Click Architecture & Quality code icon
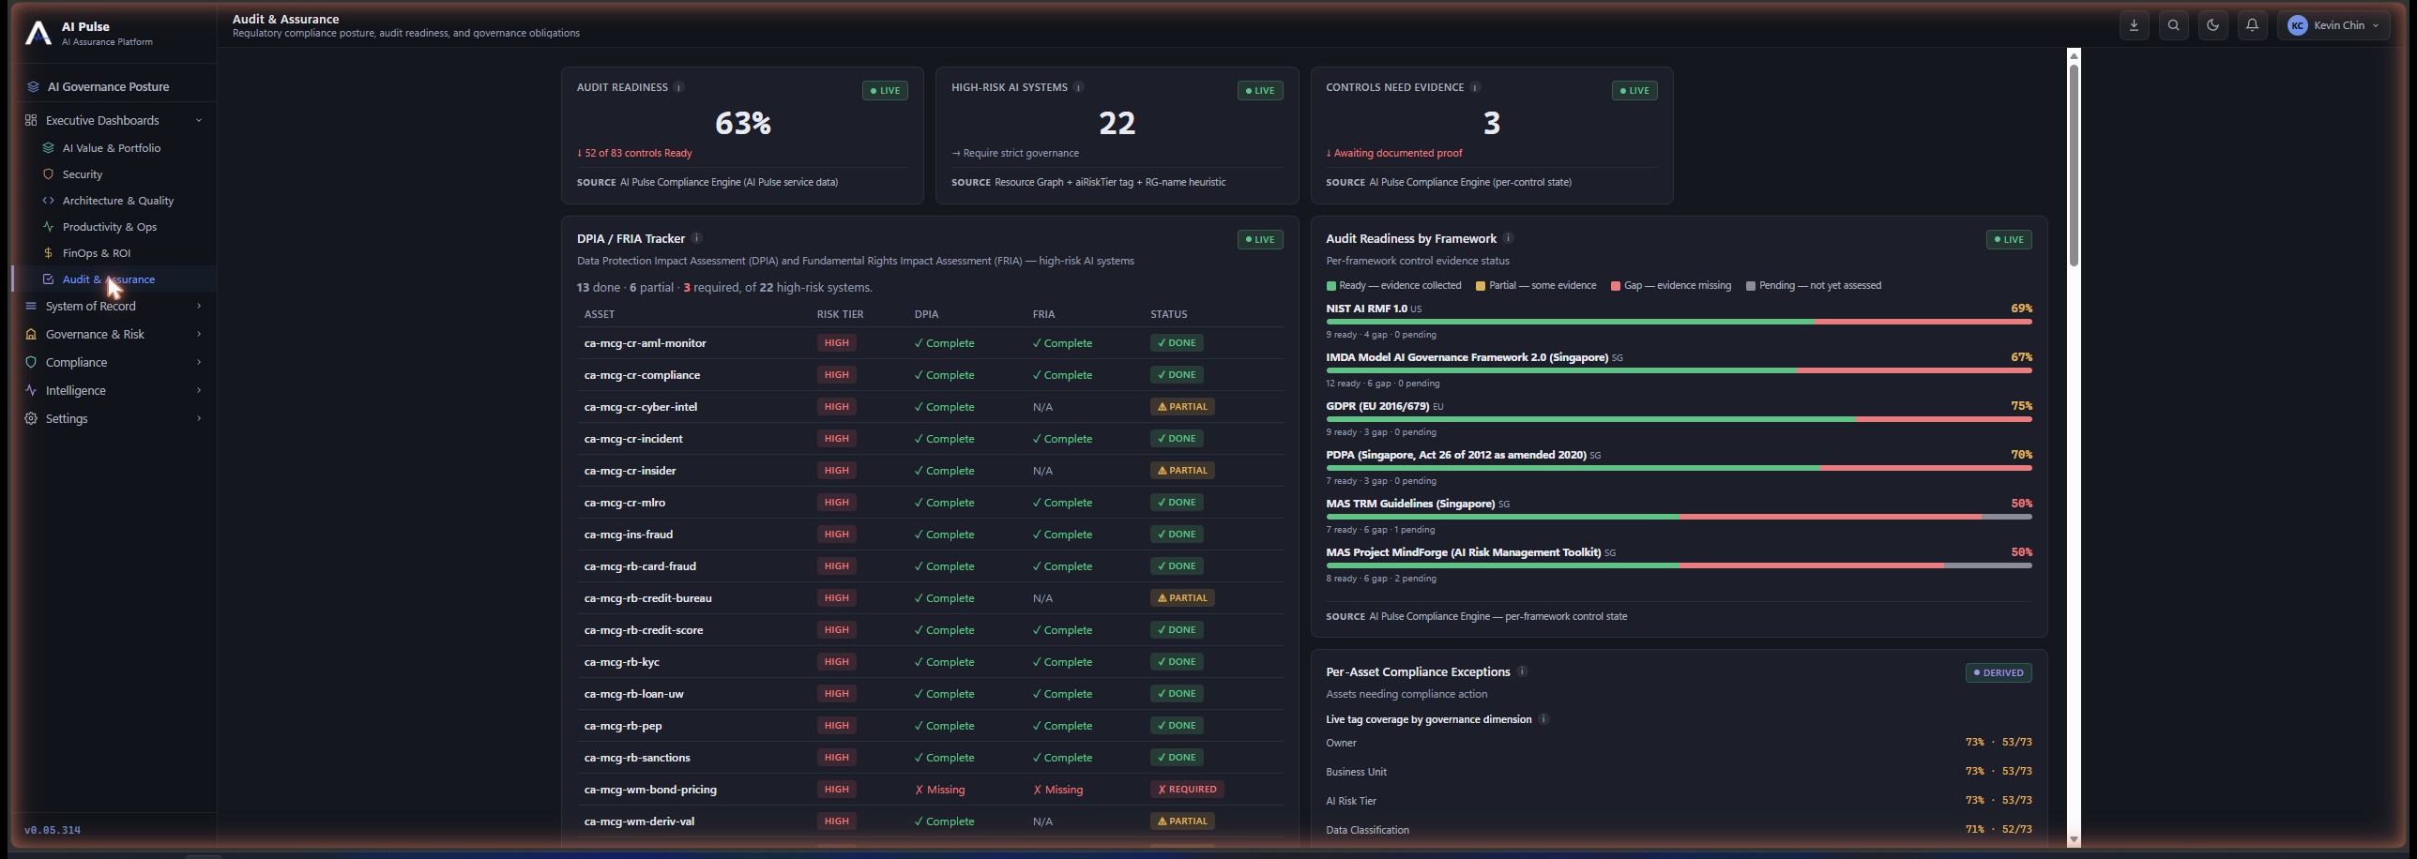2417x859 pixels. pos(48,201)
